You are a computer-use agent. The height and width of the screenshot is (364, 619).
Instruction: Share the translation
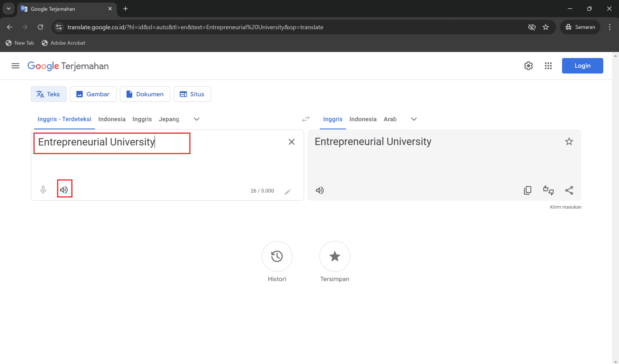(569, 190)
